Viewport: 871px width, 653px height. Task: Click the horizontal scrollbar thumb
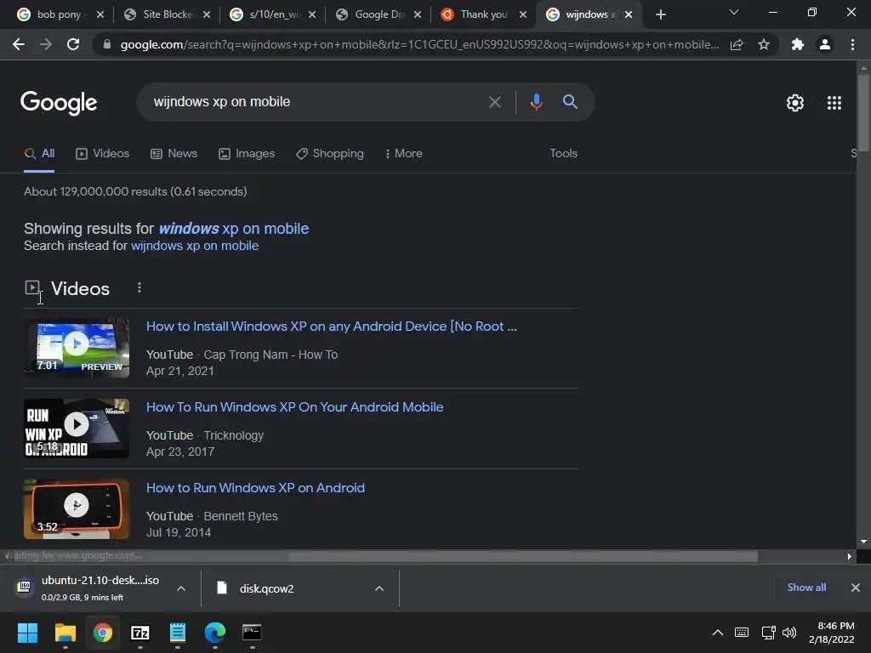[x=523, y=556]
